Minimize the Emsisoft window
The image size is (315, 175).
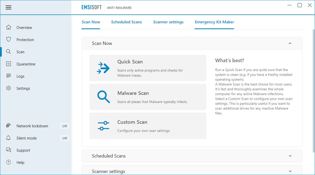click(290, 5)
